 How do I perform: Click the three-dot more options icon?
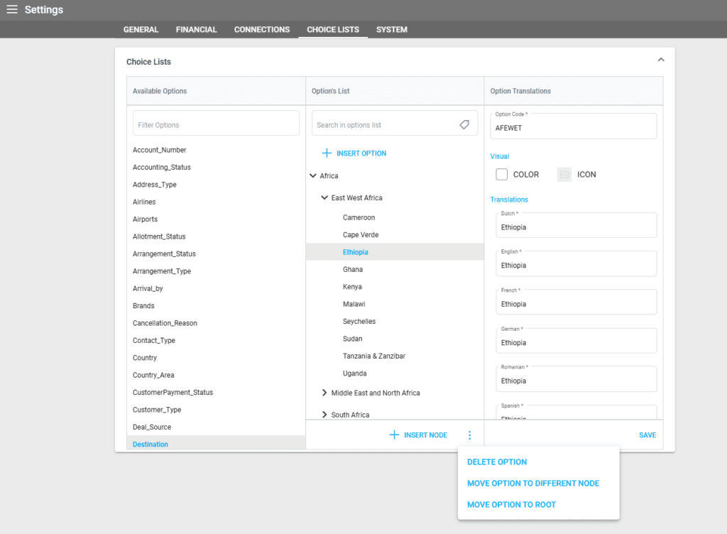click(x=469, y=435)
